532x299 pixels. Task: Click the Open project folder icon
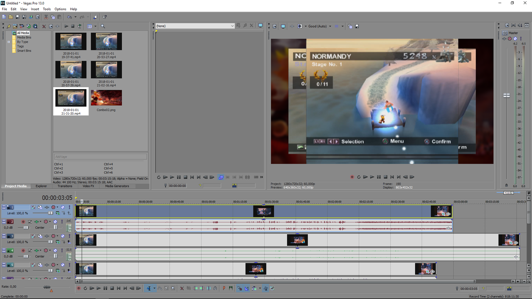[11, 17]
